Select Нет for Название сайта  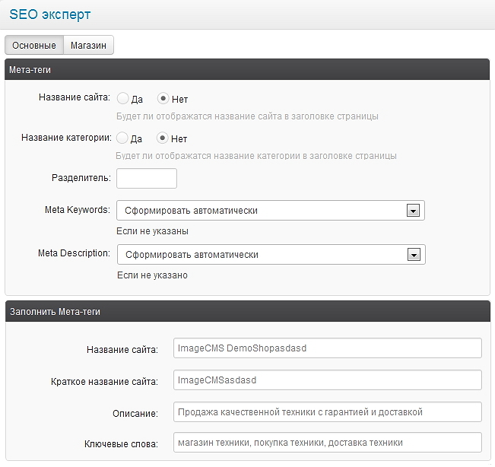[163, 99]
